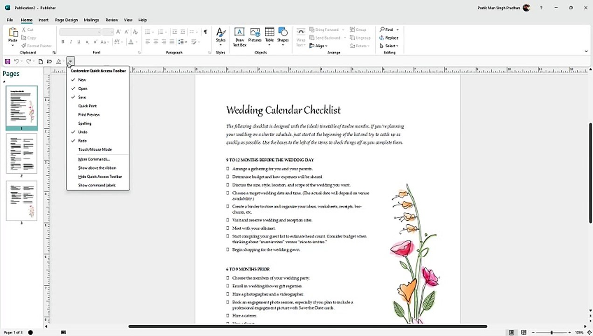
Task: Click the user account profile picture
Action: pyautogui.click(x=526, y=8)
